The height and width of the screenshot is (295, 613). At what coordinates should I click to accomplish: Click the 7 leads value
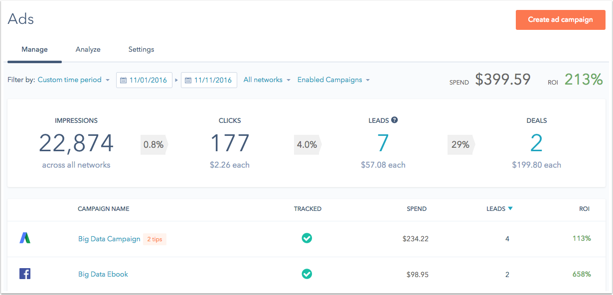[383, 144]
